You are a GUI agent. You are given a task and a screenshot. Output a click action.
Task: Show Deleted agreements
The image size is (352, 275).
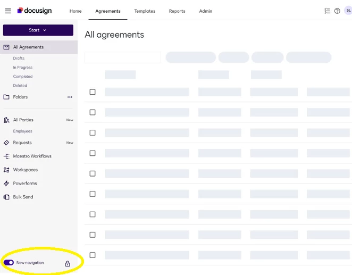click(x=20, y=86)
